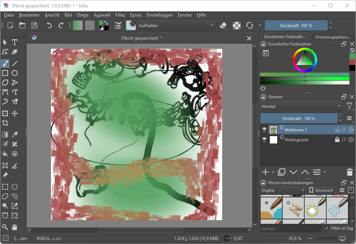Screen dimensions: 356x244
Task: Open the Bild menu
Action: tap(68, 15)
